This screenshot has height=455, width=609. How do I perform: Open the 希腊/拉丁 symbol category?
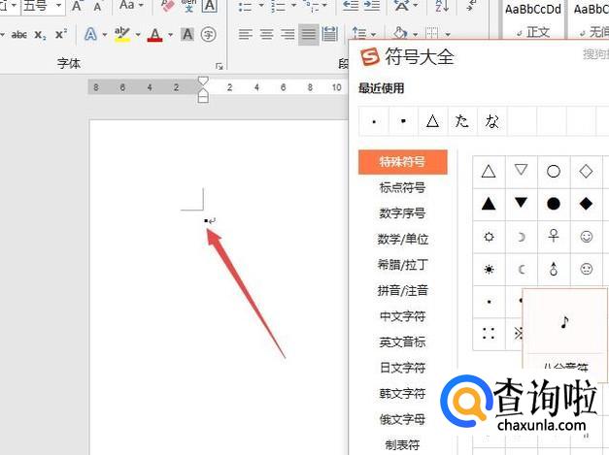click(x=402, y=264)
